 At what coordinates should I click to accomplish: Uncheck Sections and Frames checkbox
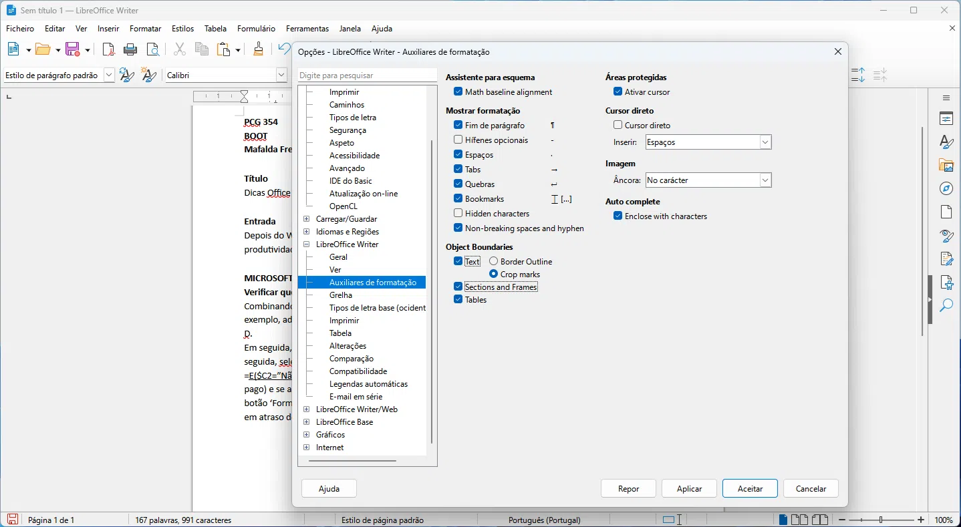click(x=458, y=287)
